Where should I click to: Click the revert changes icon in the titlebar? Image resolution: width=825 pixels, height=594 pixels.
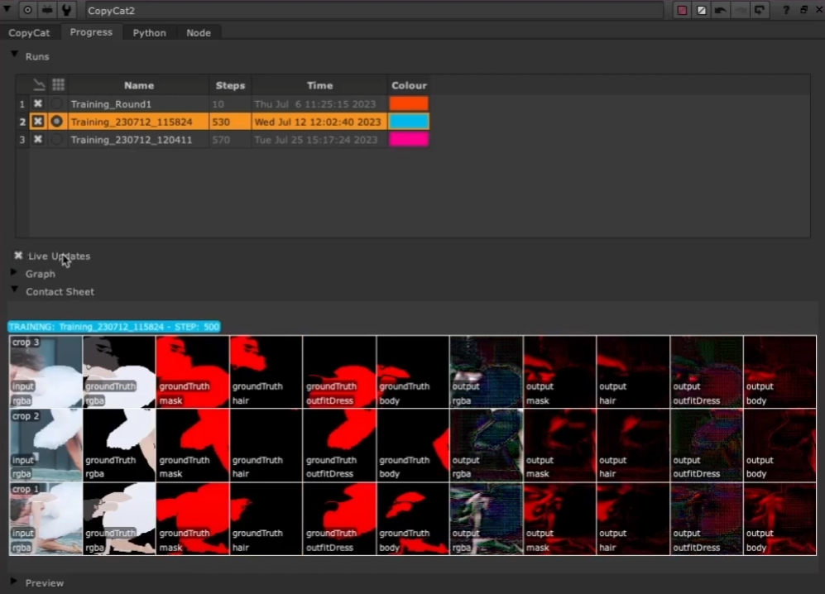click(x=760, y=10)
